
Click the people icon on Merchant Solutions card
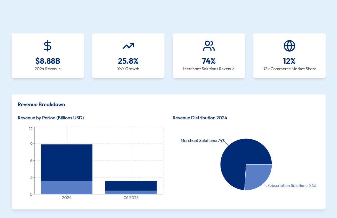pyautogui.click(x=209, y=45)
